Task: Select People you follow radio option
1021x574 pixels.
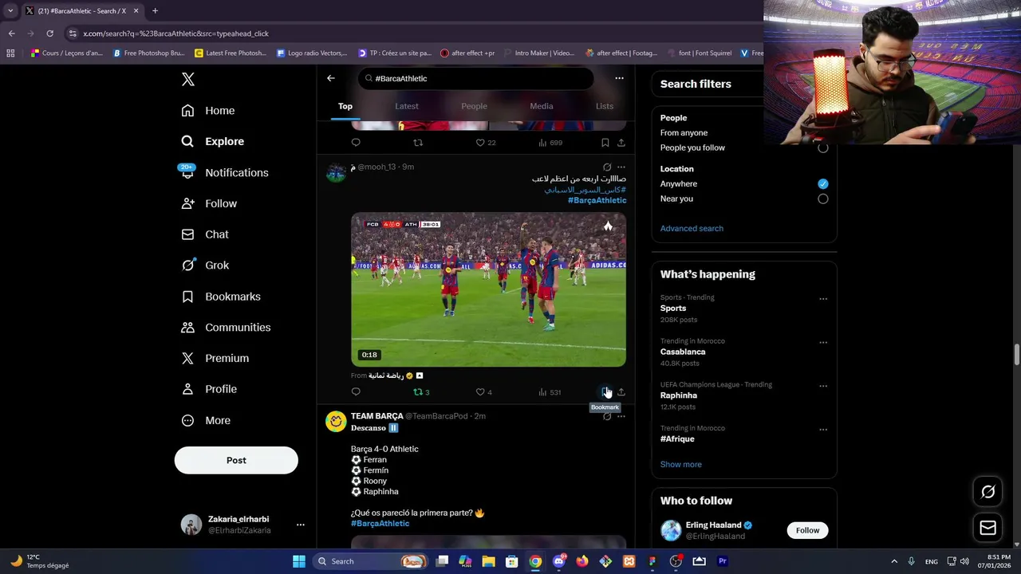Action: (823, 147)
